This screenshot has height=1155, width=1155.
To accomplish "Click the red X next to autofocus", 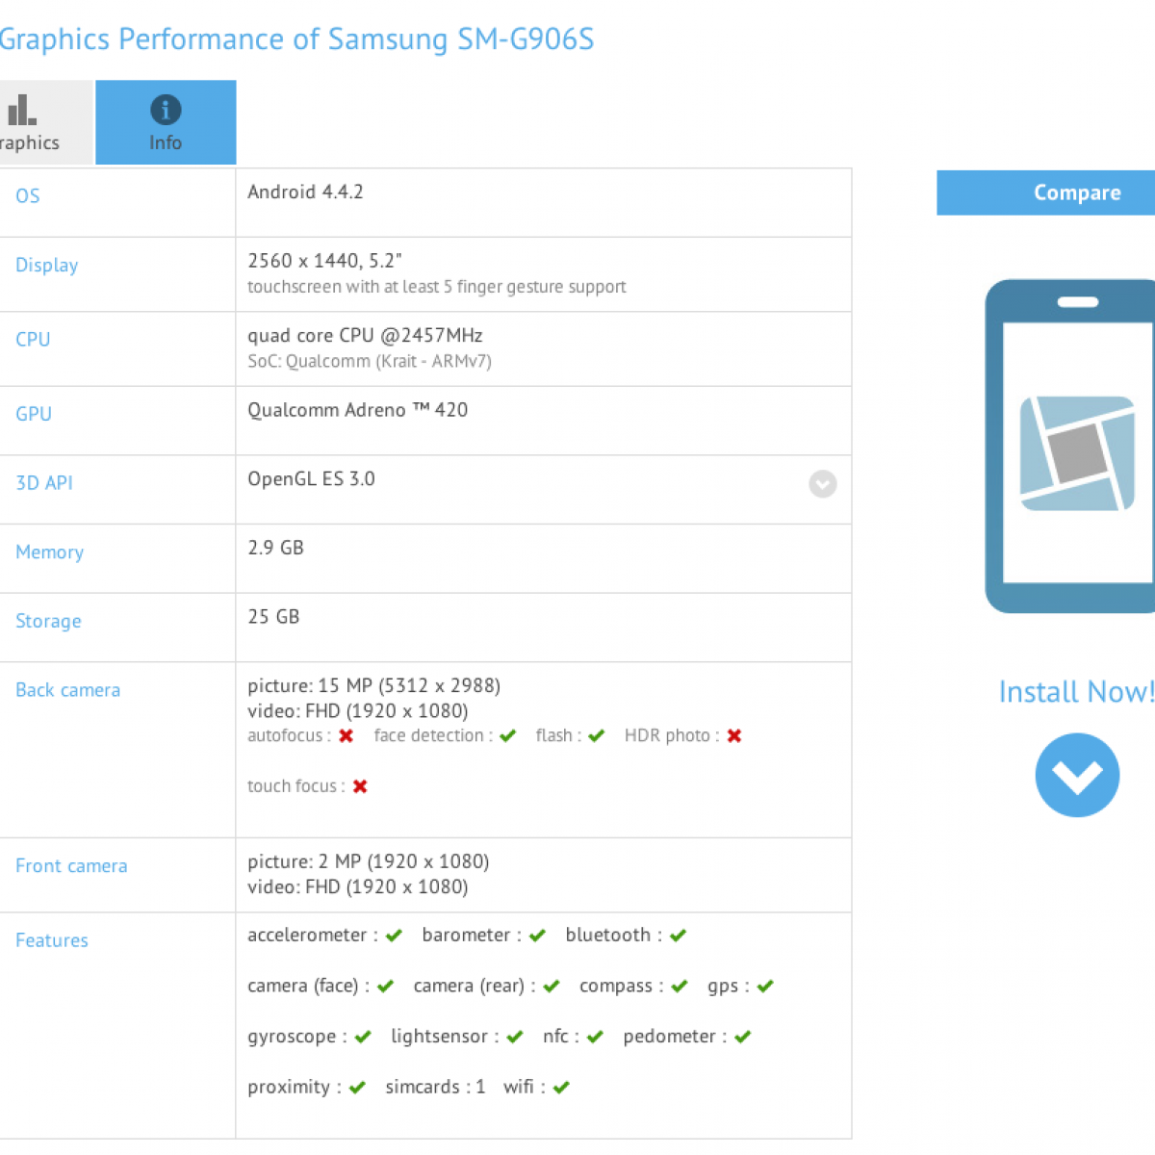I will pos(346,736).
